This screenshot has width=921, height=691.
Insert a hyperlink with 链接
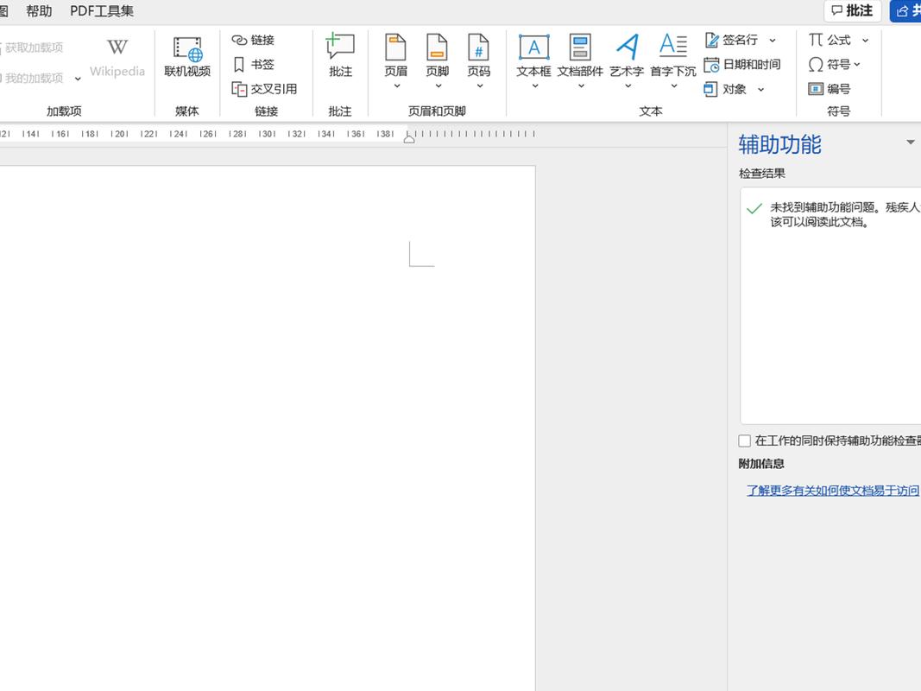tap(253, 40)
